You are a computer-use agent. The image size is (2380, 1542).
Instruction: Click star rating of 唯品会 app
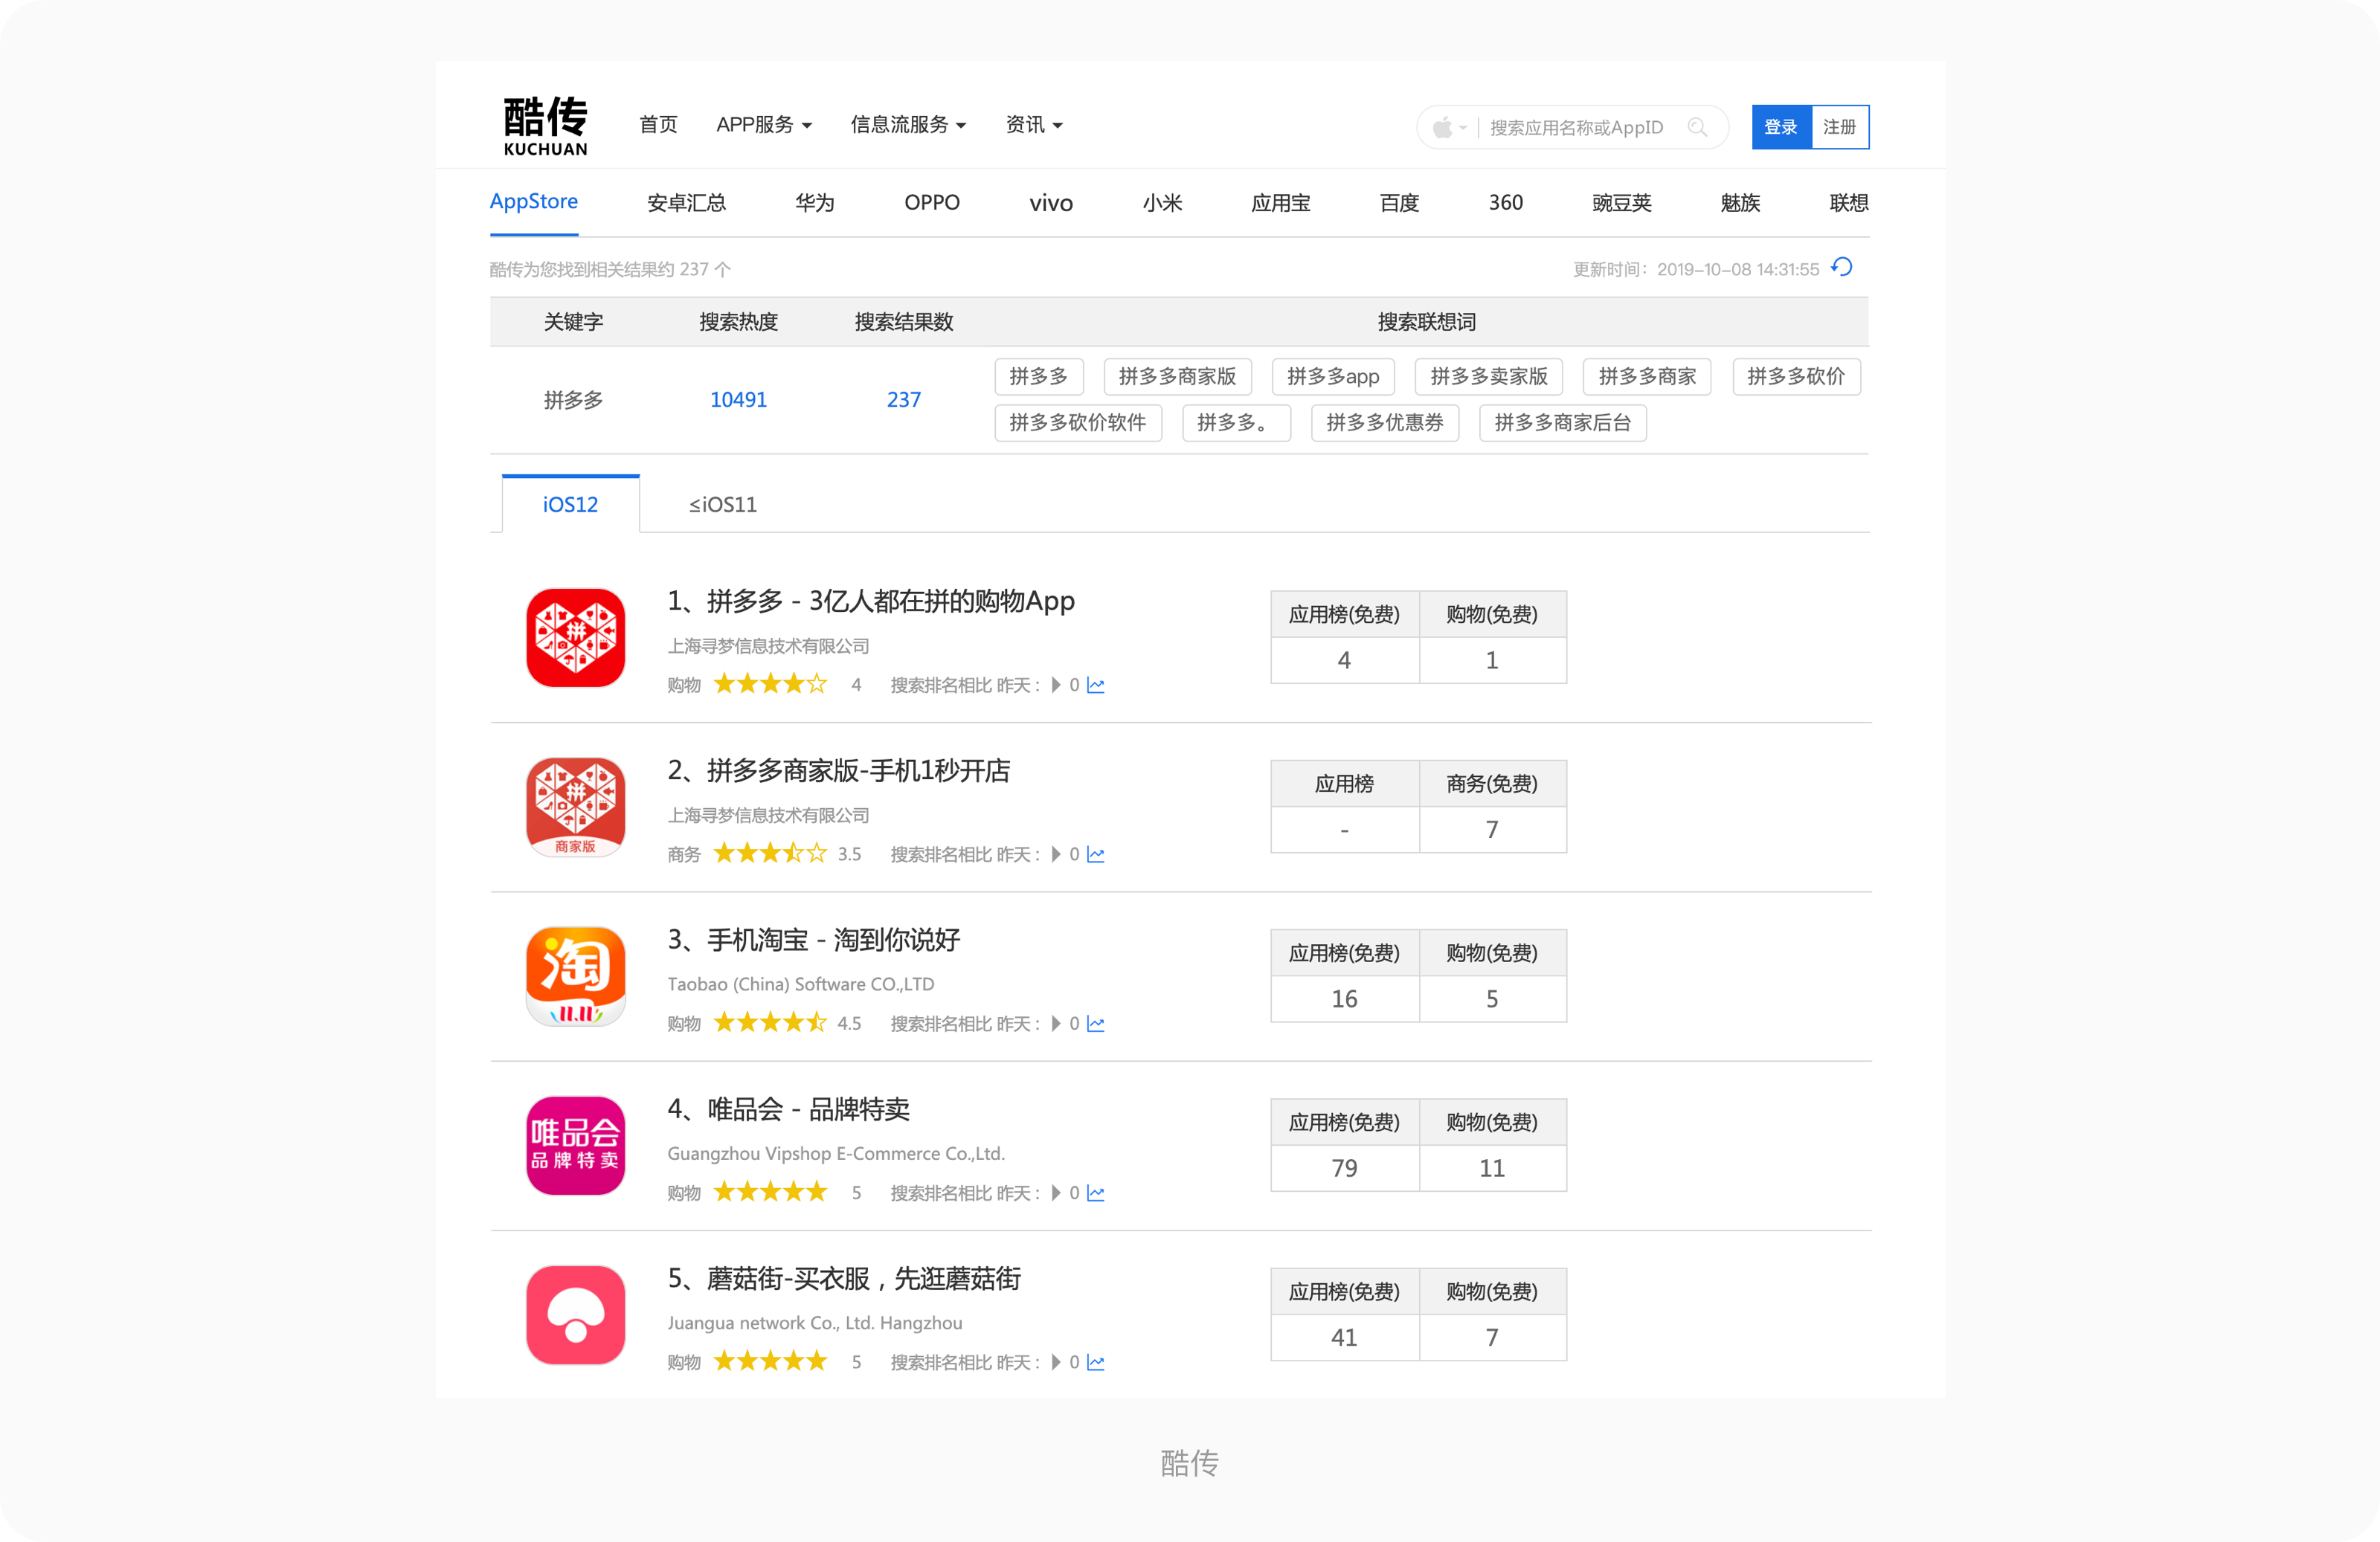coord(770,1193)
